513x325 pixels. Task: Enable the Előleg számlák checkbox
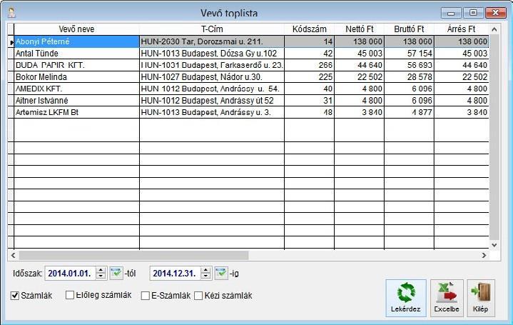tap(70, 295)
